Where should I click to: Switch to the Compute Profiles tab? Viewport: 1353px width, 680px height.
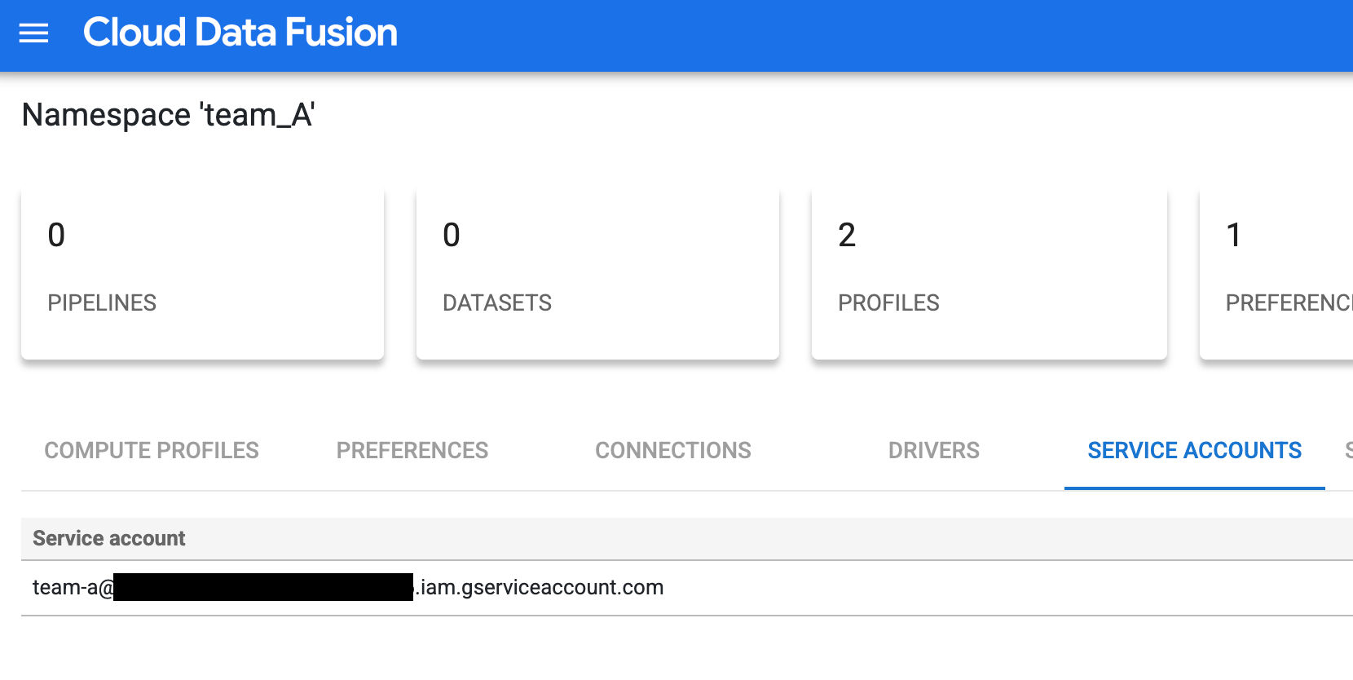152,449
